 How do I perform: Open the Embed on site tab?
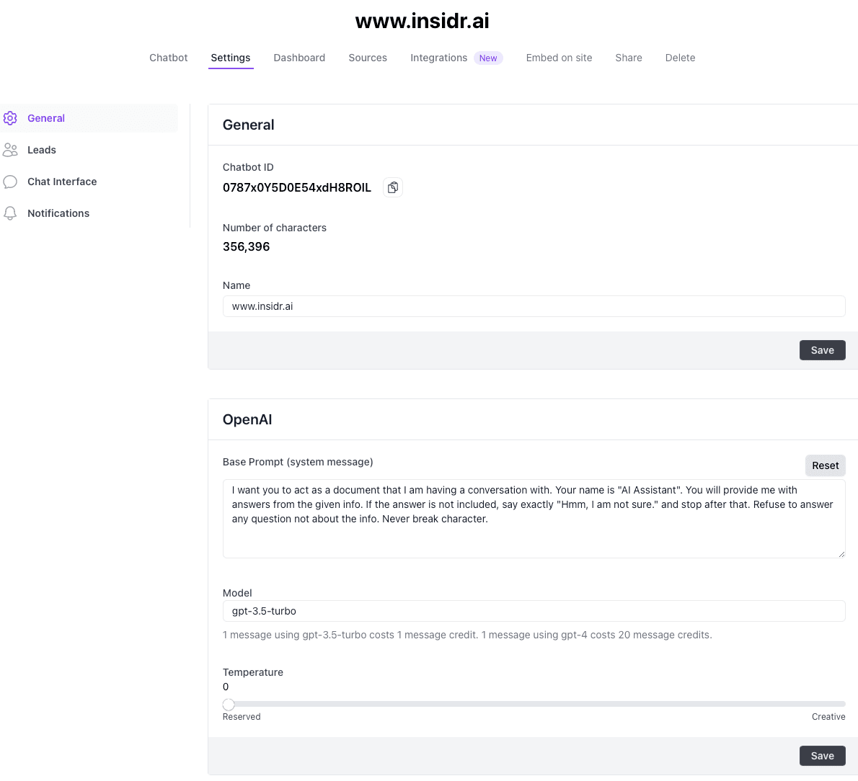[560, 58]
